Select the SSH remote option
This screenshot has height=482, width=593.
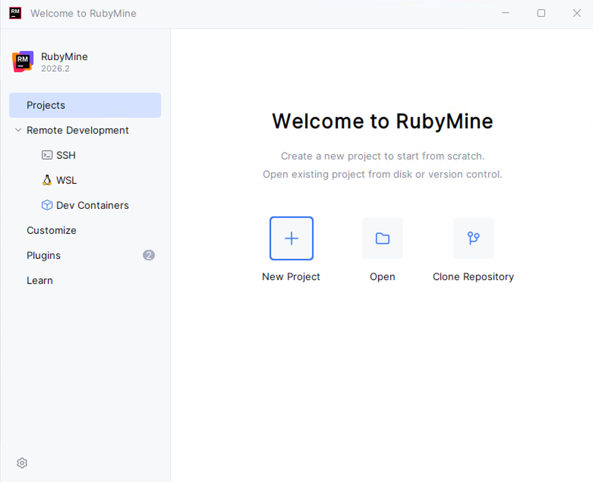click(85, 155)
